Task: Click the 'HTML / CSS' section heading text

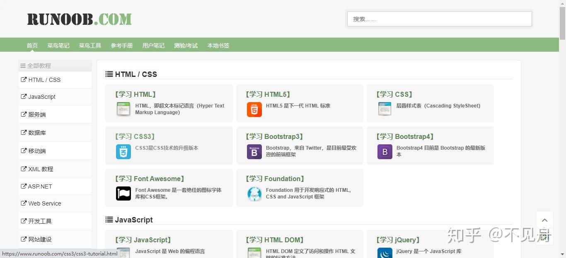Action: [136, 74]
